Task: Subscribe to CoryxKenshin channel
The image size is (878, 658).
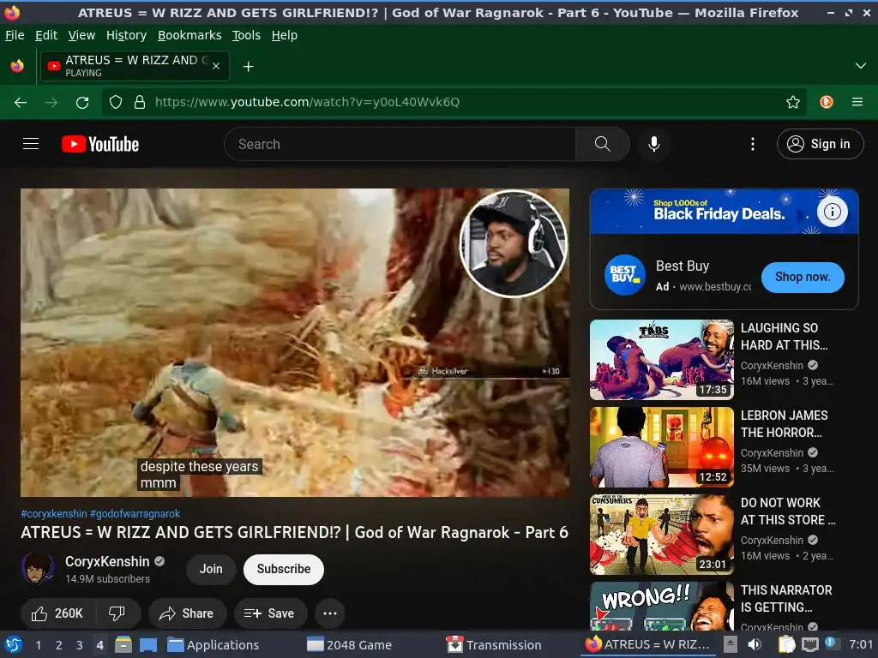Action: coord(283,569)
